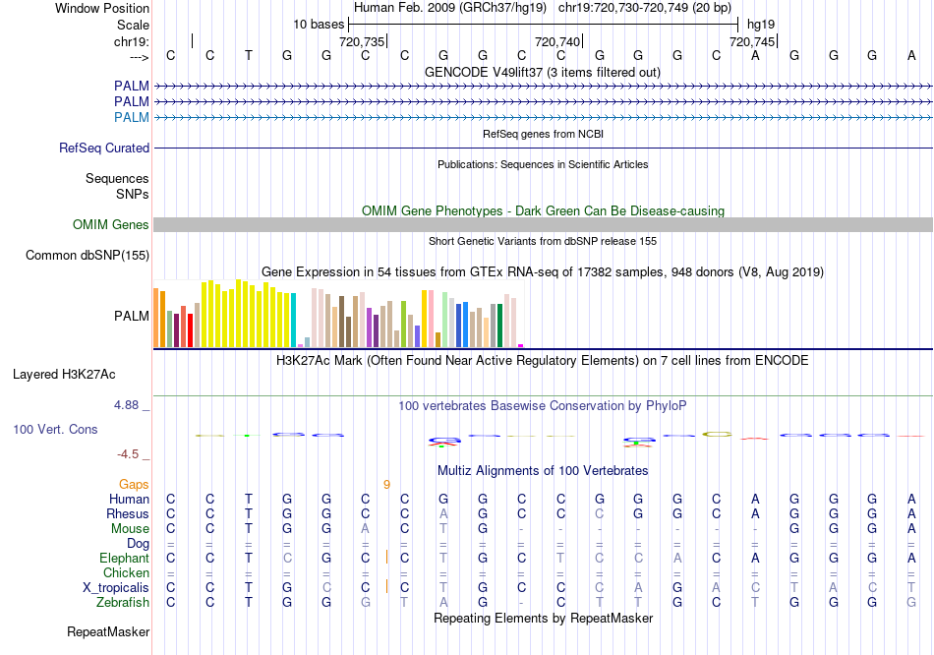934x655 pixels.
Task: Open GENCODE V49lift37 track title
Action: (x=542, y=72)
